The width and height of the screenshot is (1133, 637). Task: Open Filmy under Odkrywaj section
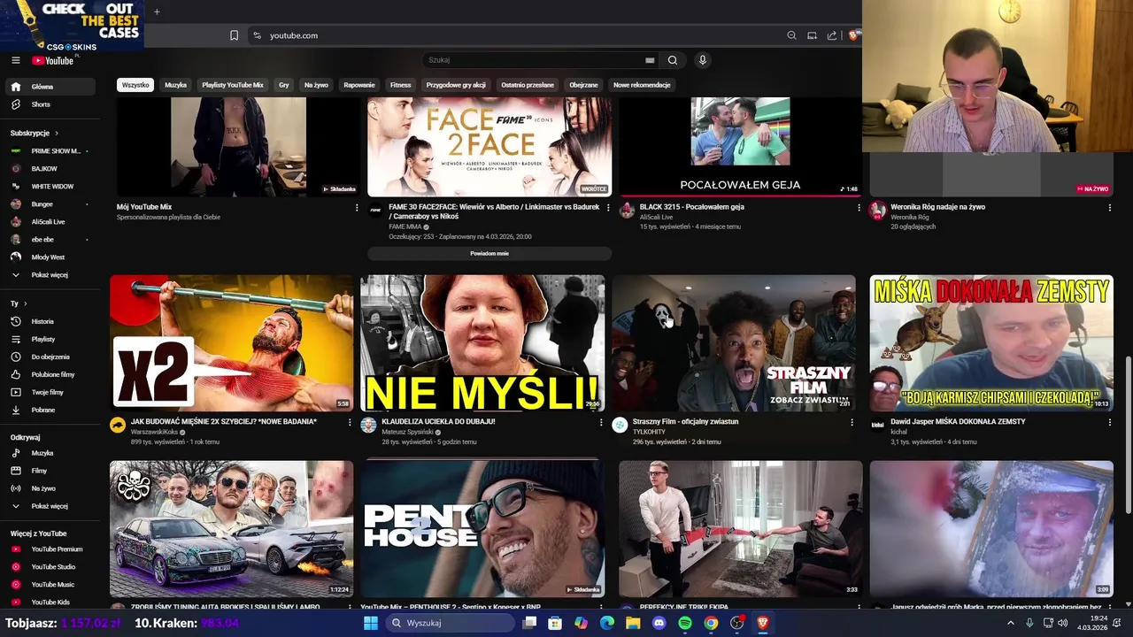click(50, 471)
